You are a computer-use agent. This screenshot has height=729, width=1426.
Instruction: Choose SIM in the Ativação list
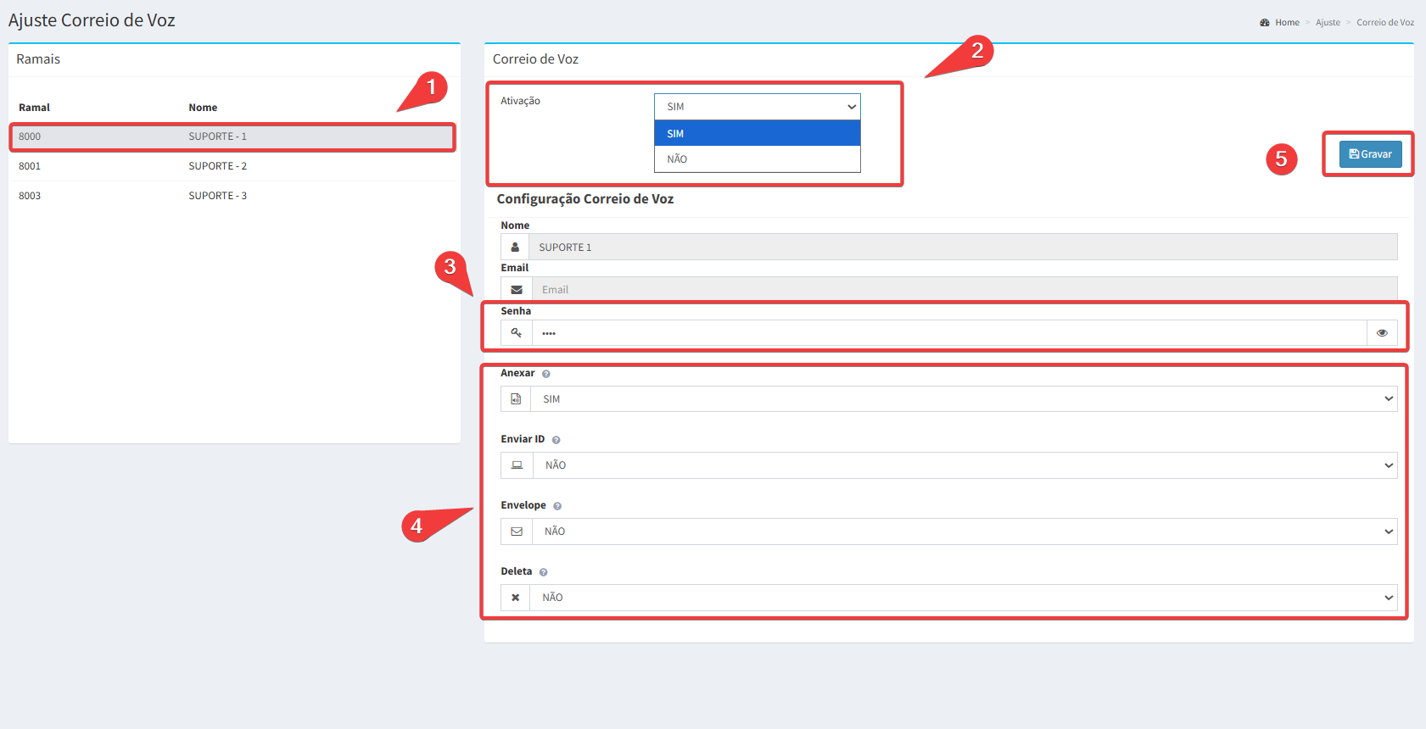(x=757, y=134)
